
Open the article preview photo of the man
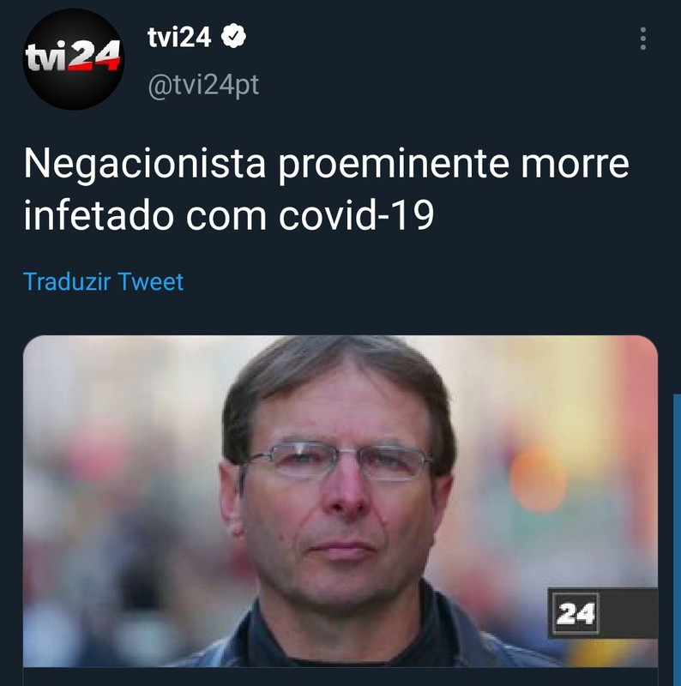pyautogui.click(x=340, y=501)
